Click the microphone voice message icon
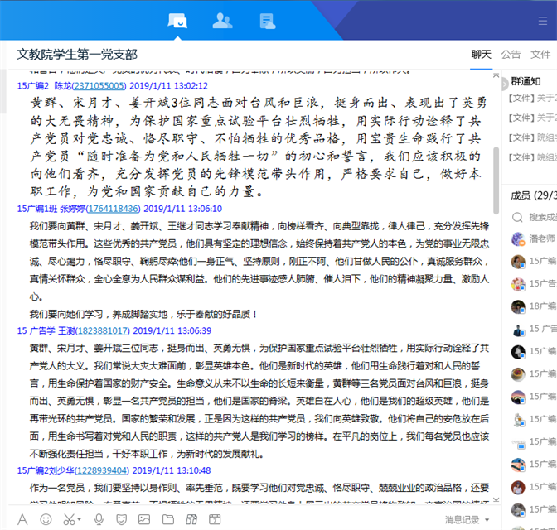Viewport: 557px width, 530px height. [99, 519]
